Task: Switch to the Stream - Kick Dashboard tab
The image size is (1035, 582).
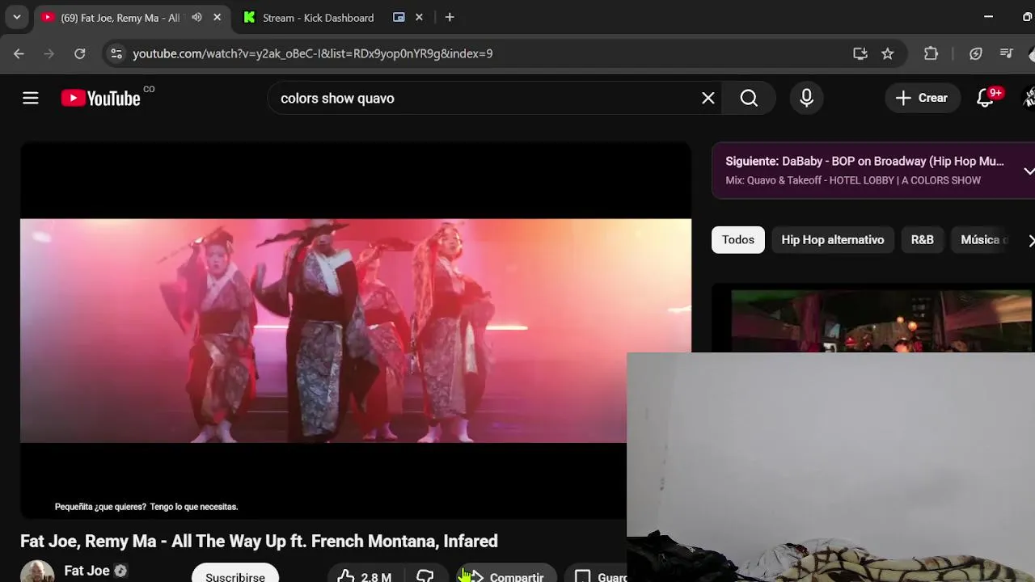Action: (317, 17)
